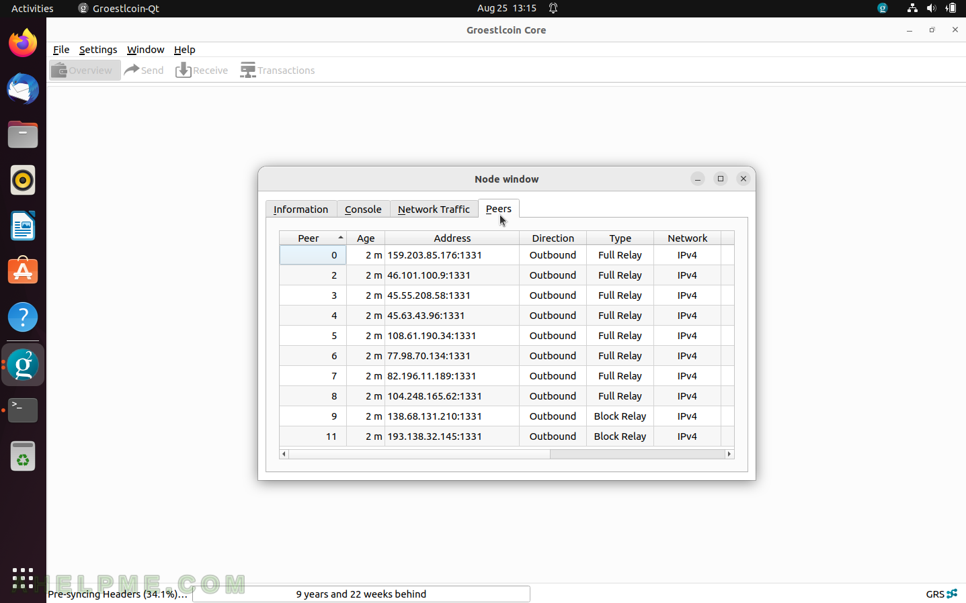Open the Transactions toolbar button
Image resolution: width=966 pixels, height=603 pixels.
(x=278, y=70)
